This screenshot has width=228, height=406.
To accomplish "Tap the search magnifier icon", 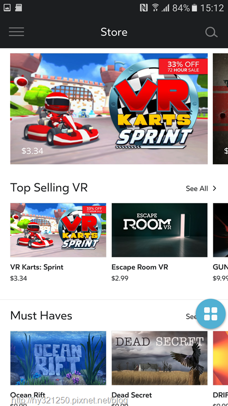I will click(211, 32).
